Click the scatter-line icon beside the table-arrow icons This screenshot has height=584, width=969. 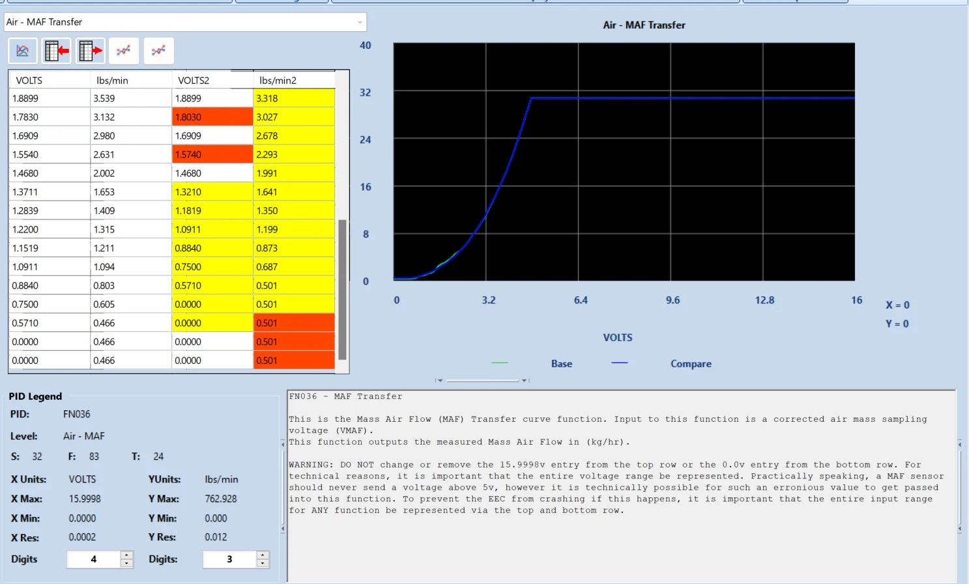point(124,51)
